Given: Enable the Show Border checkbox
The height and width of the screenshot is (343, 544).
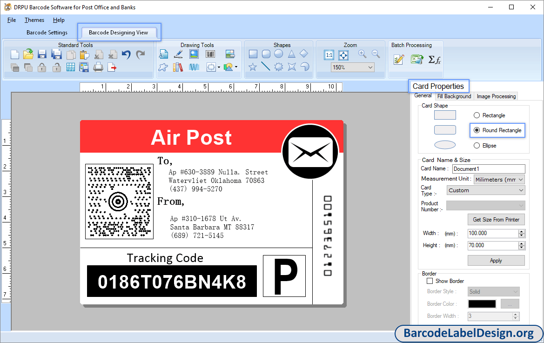Looking at the screenshot, I should coord(430,281).
